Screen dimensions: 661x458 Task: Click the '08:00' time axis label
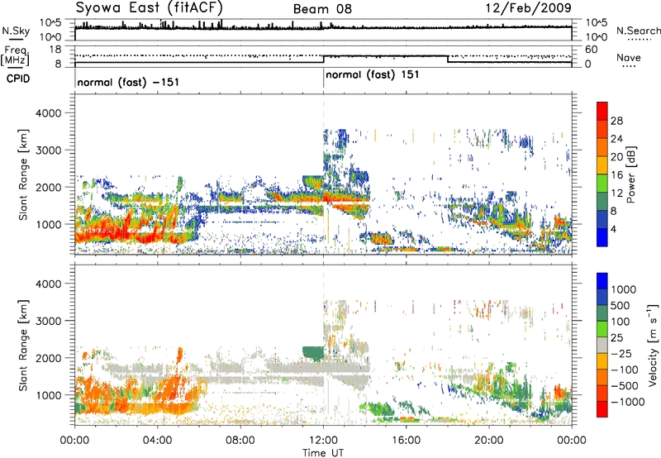tap(240, 441)
